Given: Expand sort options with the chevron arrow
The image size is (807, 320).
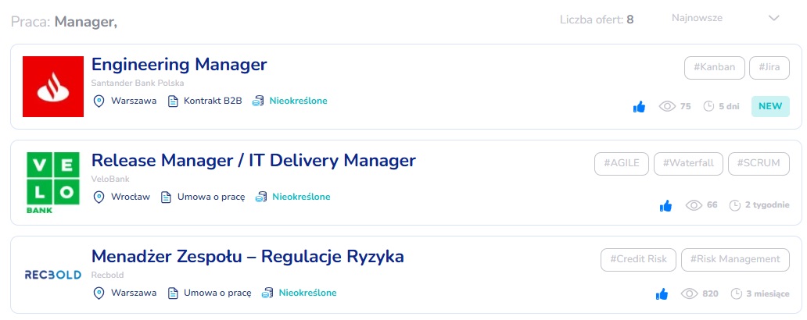Looking at the screenshot, I should coord(774,18).
